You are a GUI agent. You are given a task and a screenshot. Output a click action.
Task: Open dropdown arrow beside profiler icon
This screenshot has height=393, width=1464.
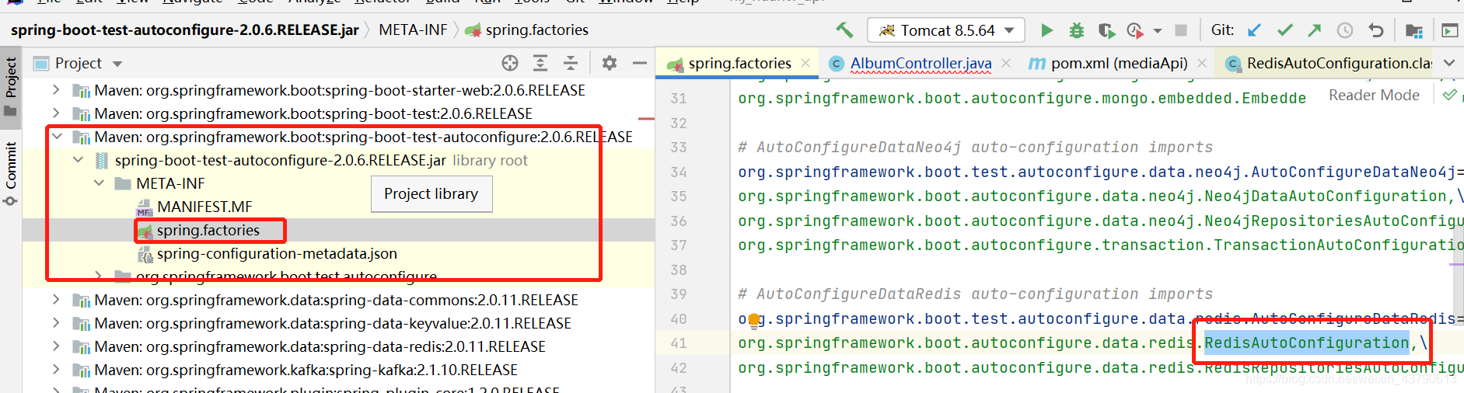coord(1158,31)
